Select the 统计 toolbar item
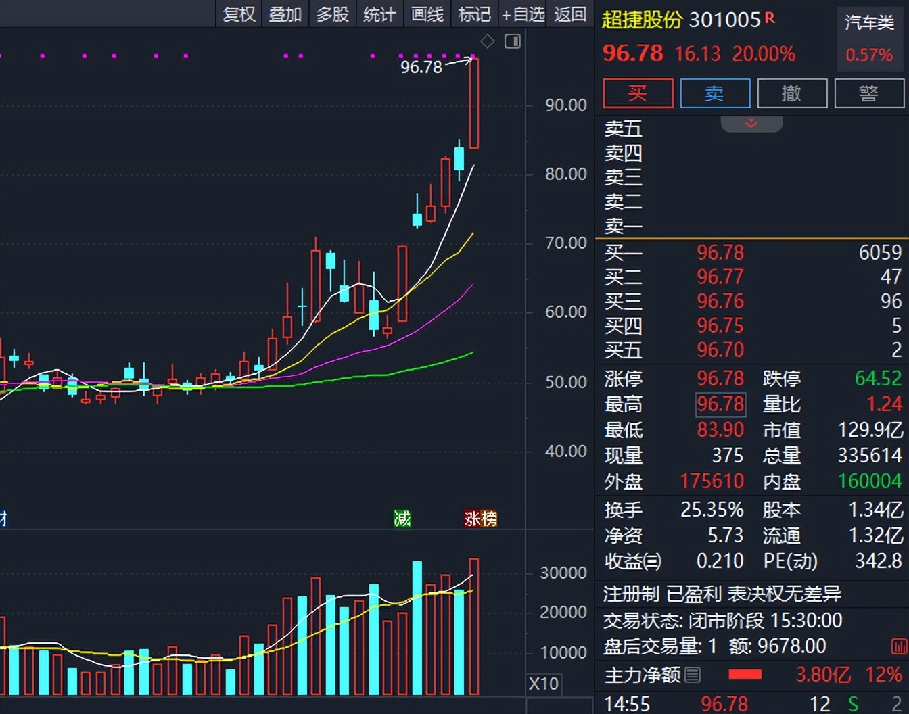This screenshot has height=714, width=909. coord(379,14)
